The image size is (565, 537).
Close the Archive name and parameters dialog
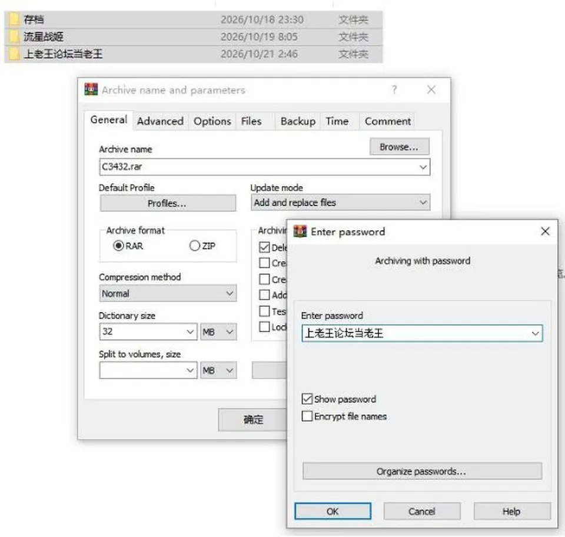(431, 89)
